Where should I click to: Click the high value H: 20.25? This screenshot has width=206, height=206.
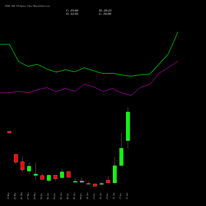105,11
